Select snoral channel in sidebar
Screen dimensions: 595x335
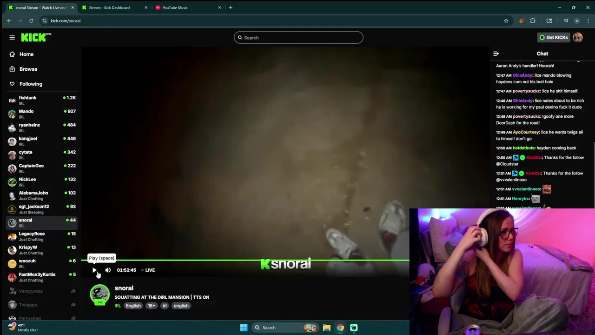click(42, 222)
